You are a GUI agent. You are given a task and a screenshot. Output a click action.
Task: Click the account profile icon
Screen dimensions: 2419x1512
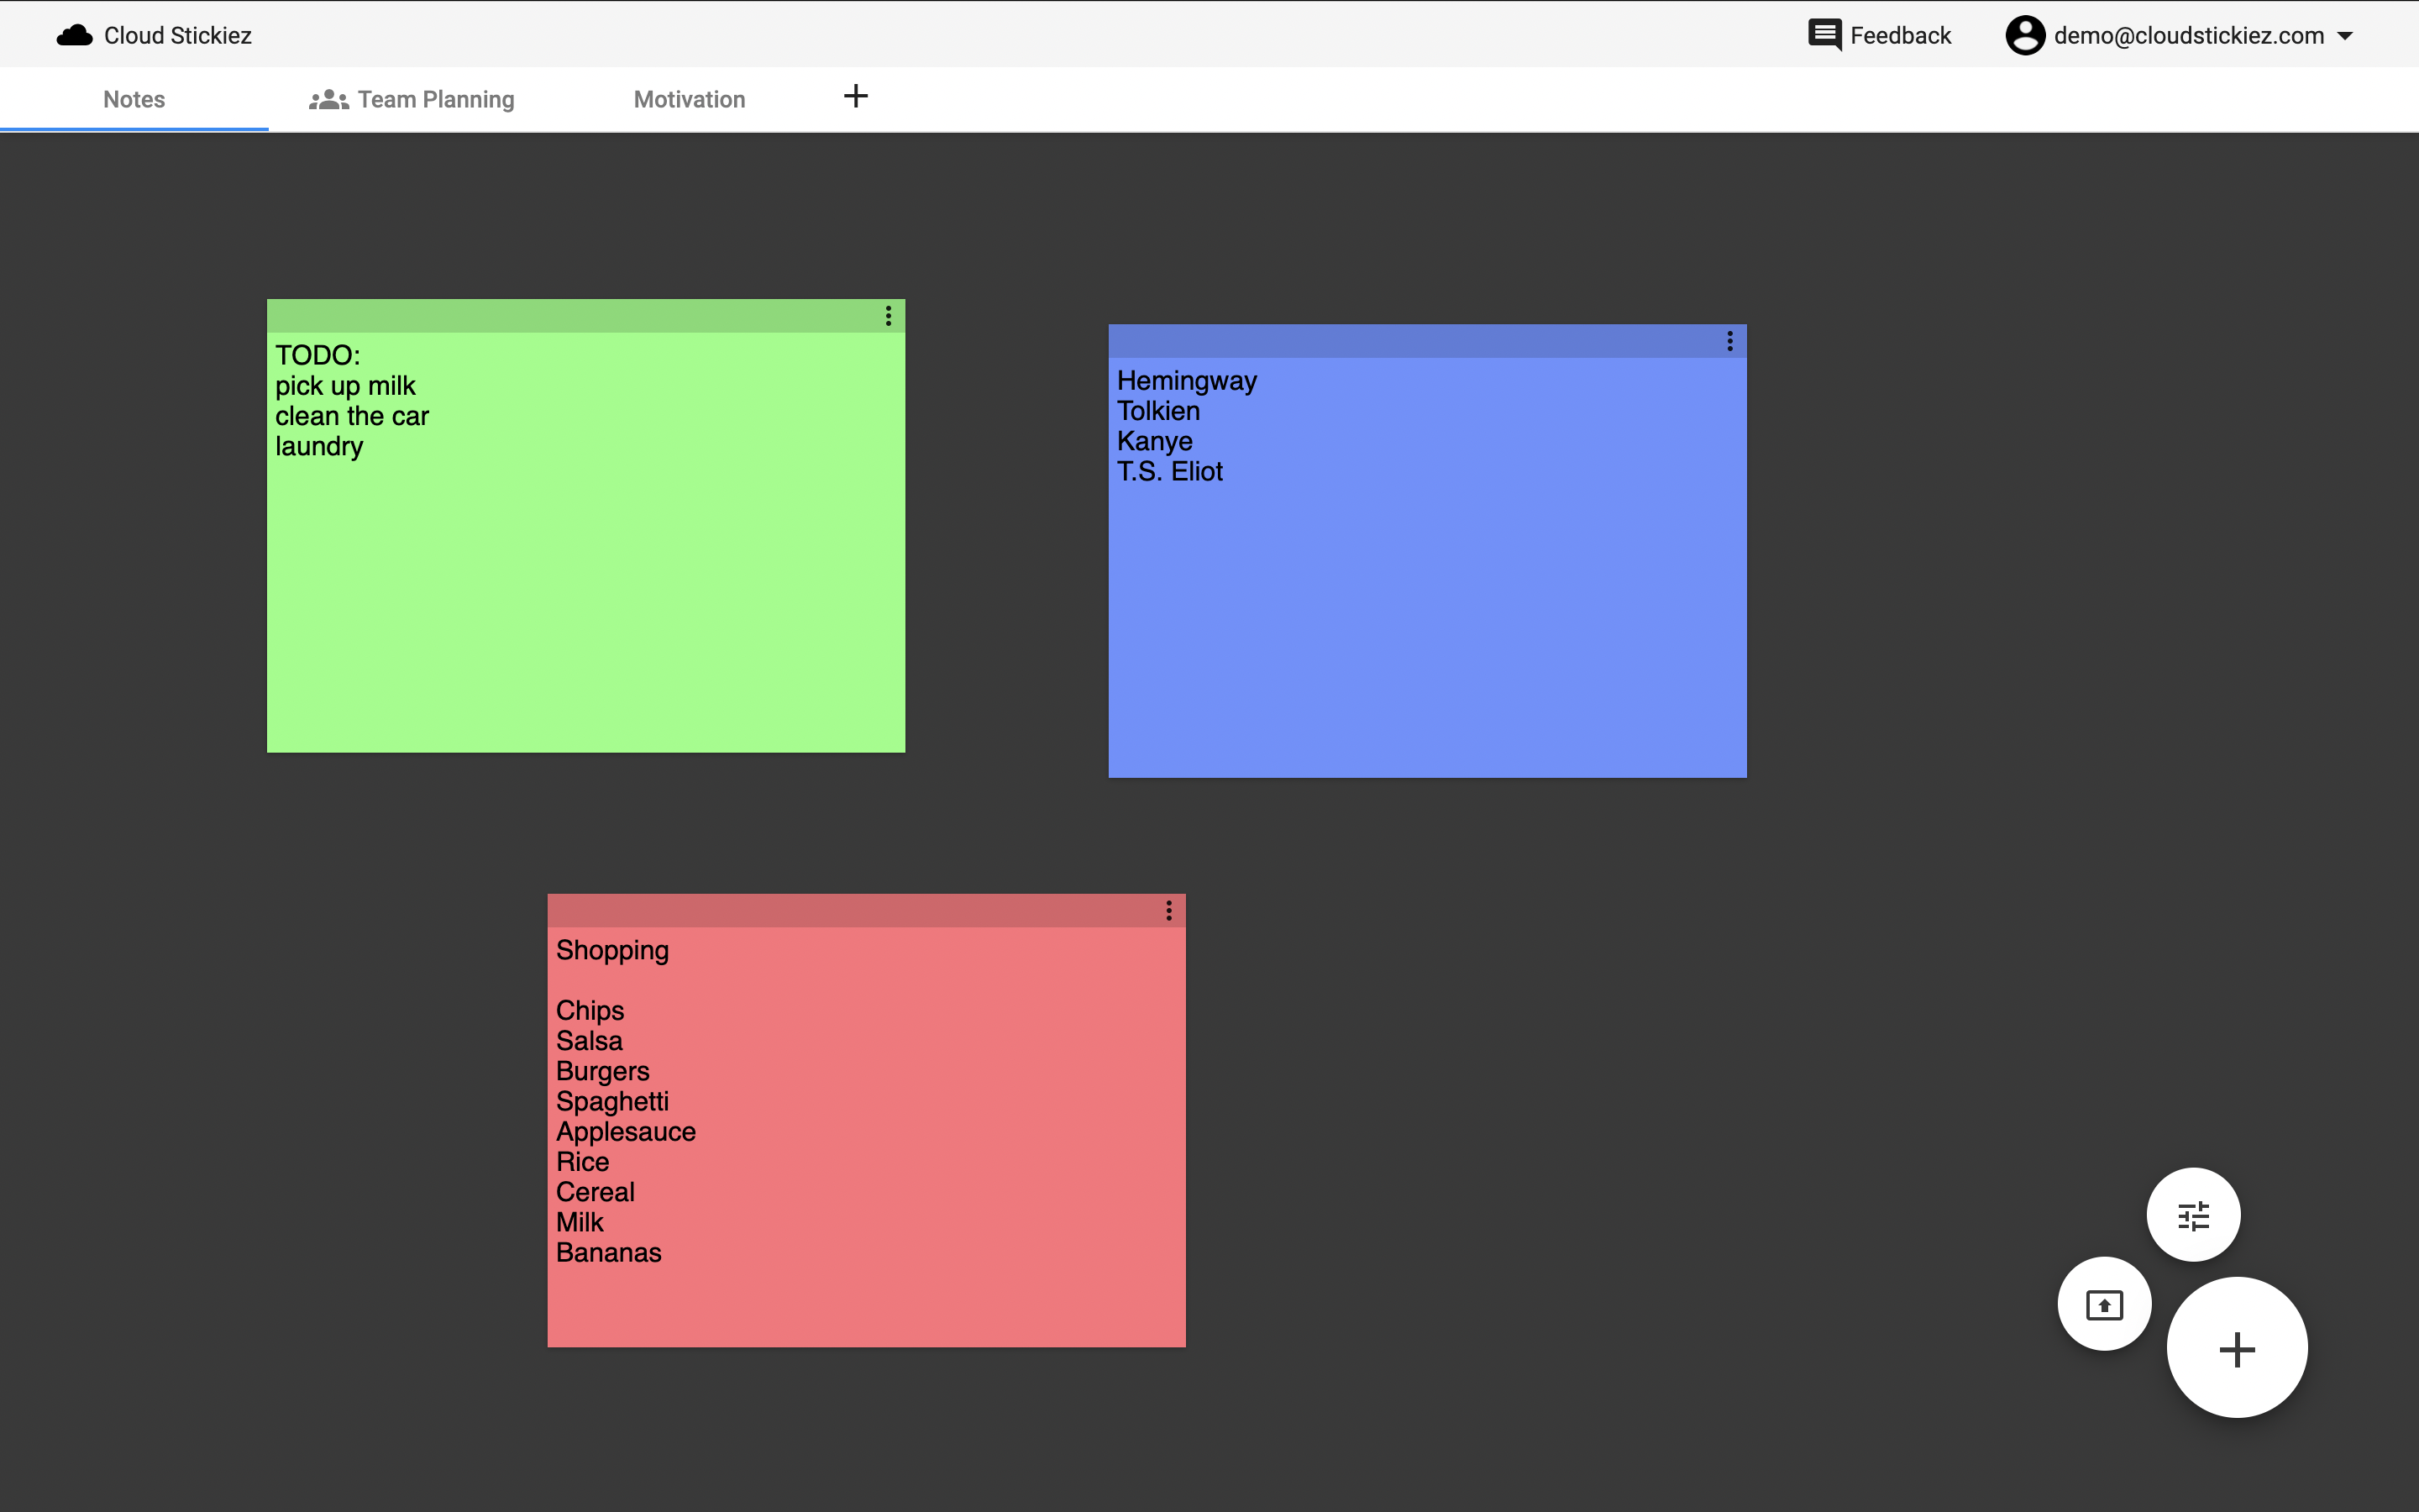2027,34
